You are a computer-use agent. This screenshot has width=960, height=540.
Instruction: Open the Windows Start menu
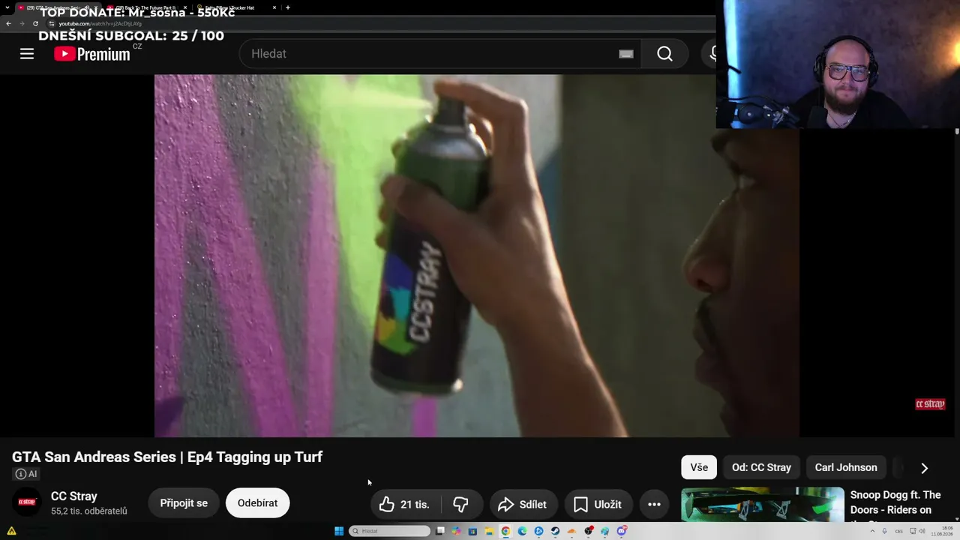point(339,531)
